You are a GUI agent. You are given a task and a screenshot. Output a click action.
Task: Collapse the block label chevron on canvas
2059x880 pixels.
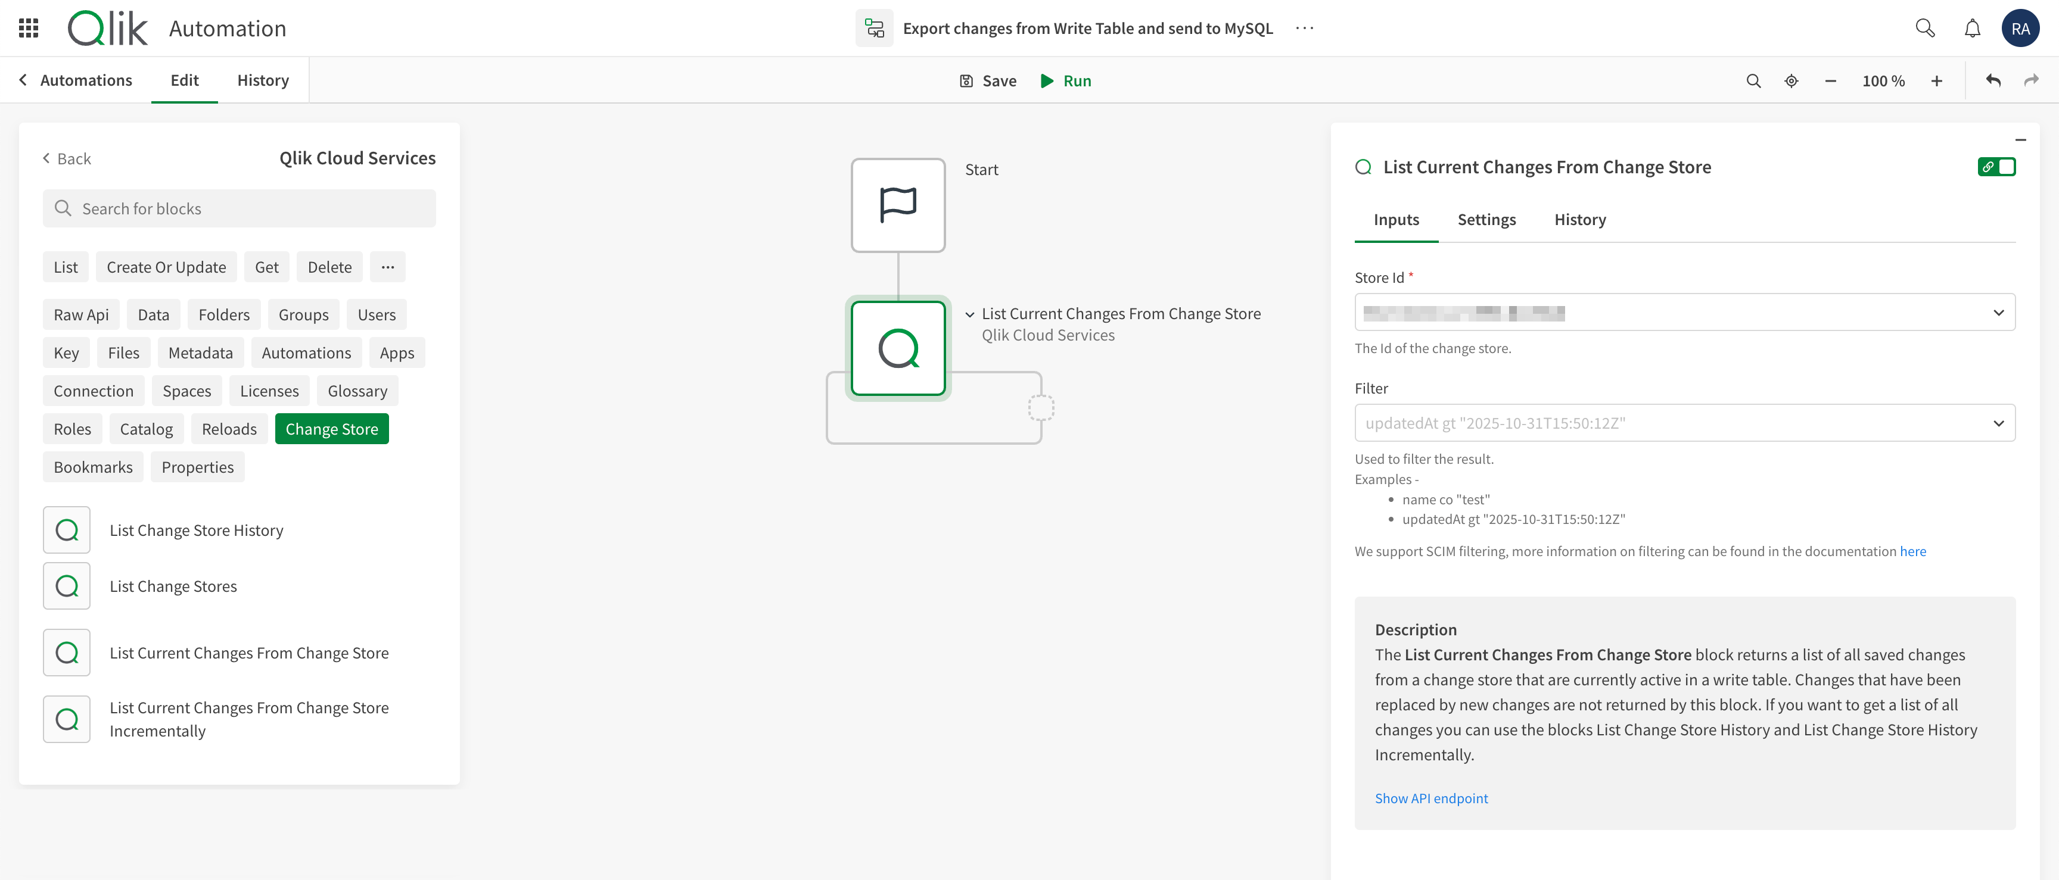(969, 314)
